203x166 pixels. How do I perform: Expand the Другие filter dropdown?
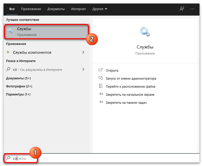point(100,9)
